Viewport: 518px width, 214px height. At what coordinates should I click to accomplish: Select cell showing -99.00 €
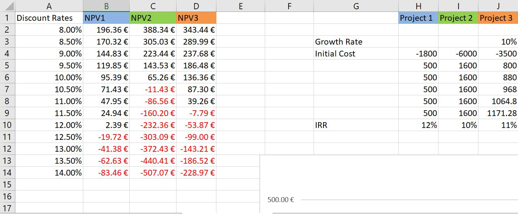point(196,137)
